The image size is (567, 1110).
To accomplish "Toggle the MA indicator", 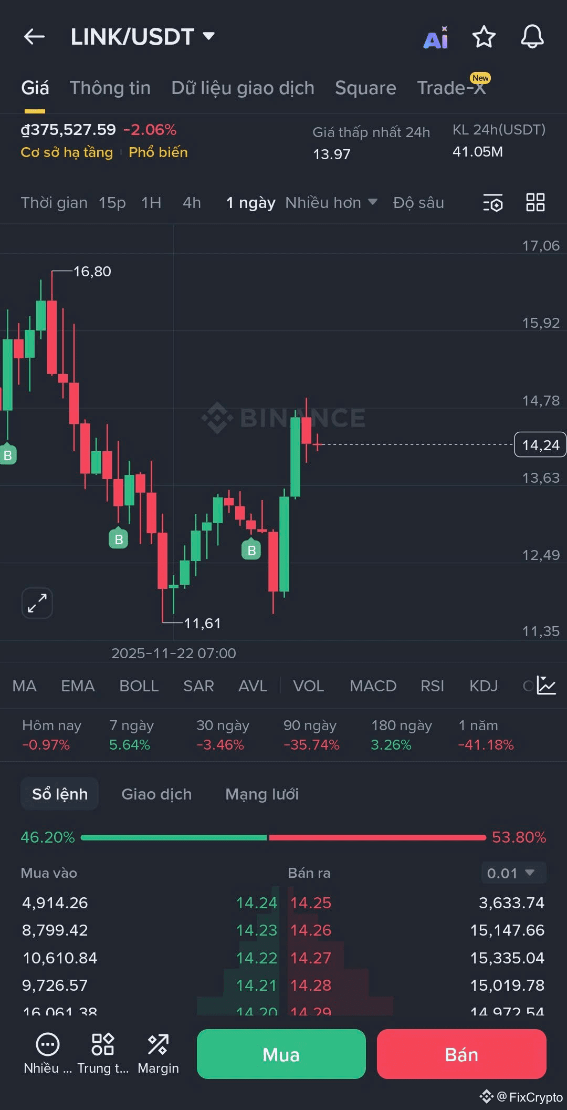I will click(x=25, y=686).
